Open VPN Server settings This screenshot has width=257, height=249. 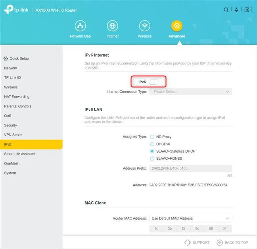[x=13, y=135]
